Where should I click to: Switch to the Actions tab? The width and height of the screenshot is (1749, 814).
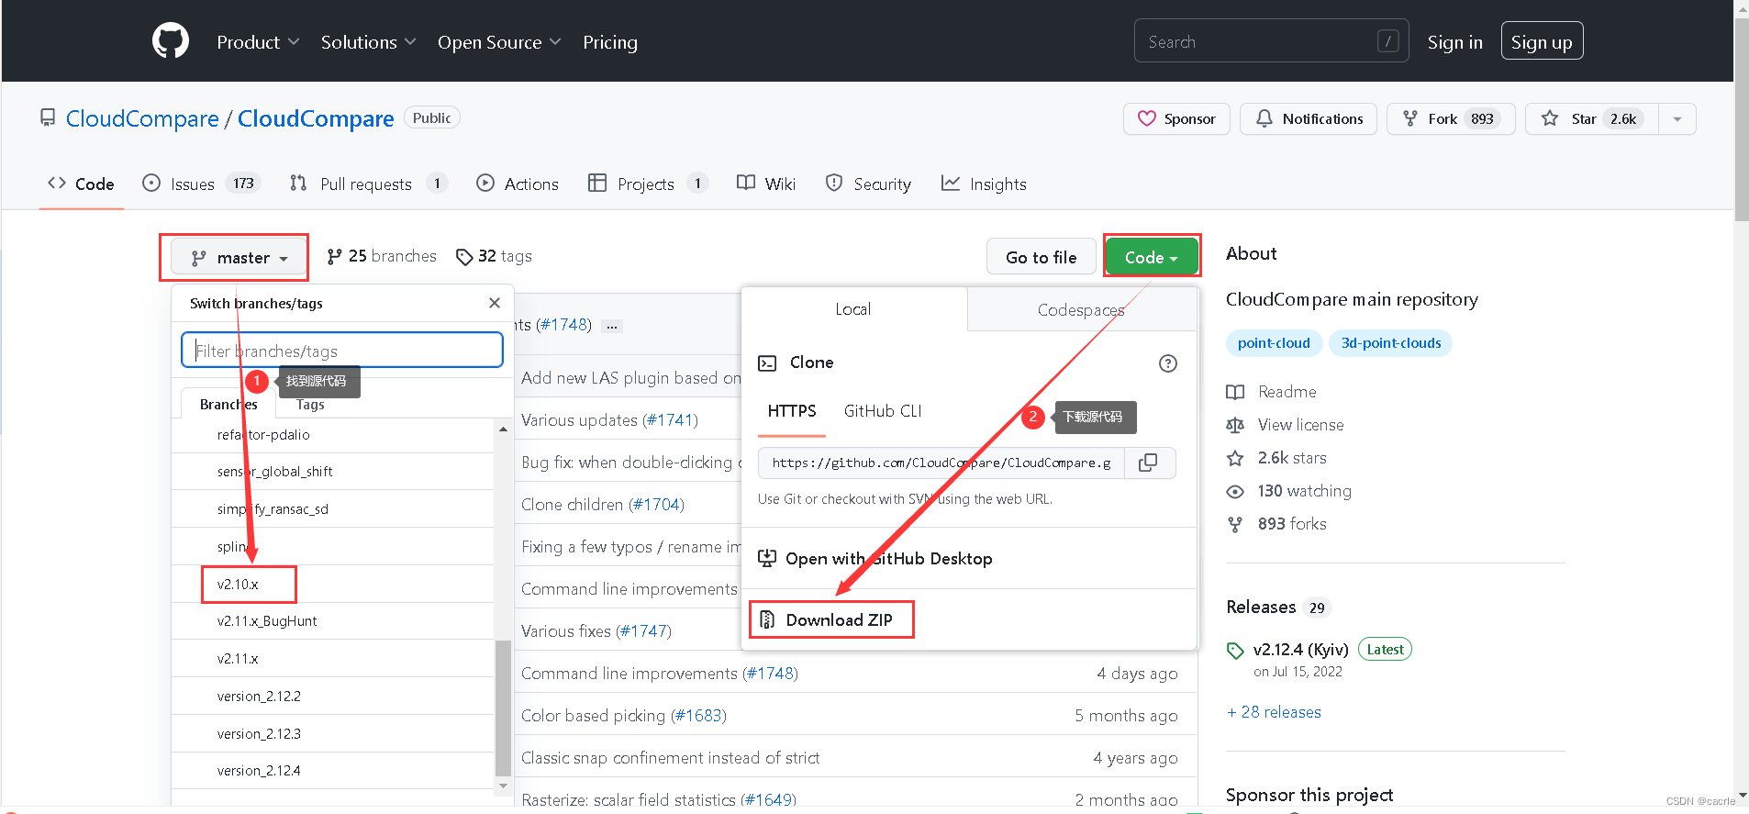[x=518, y=184]
